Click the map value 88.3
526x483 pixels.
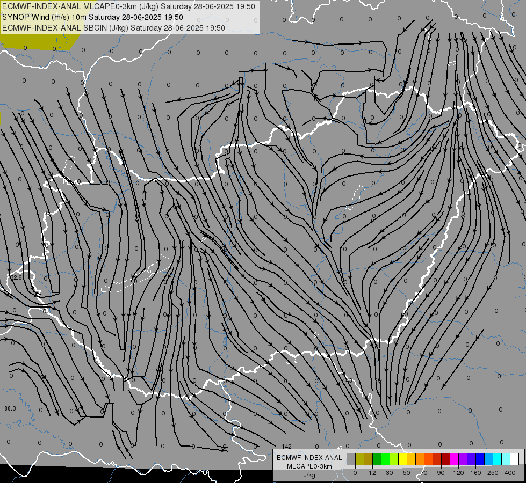point(10,408)
